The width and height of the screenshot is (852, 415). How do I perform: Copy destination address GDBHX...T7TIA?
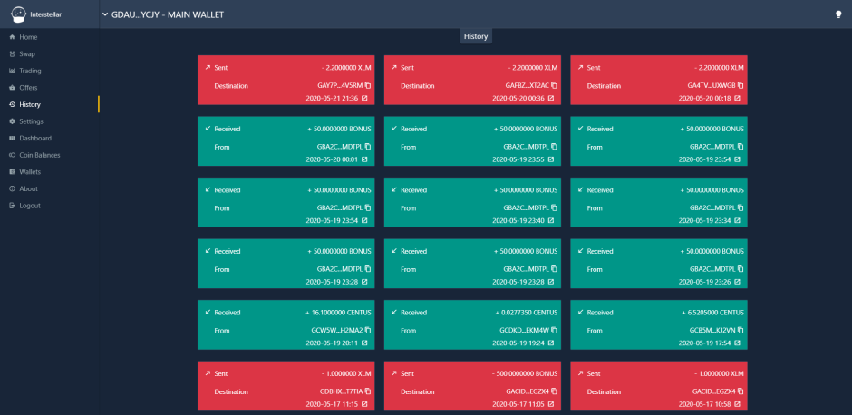pyautogui.click(x=368, y=391)
